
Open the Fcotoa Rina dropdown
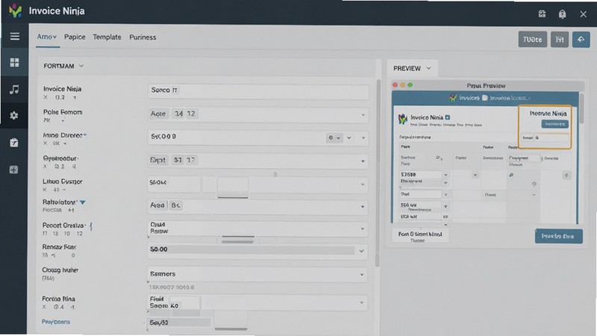tap(361, 303)
